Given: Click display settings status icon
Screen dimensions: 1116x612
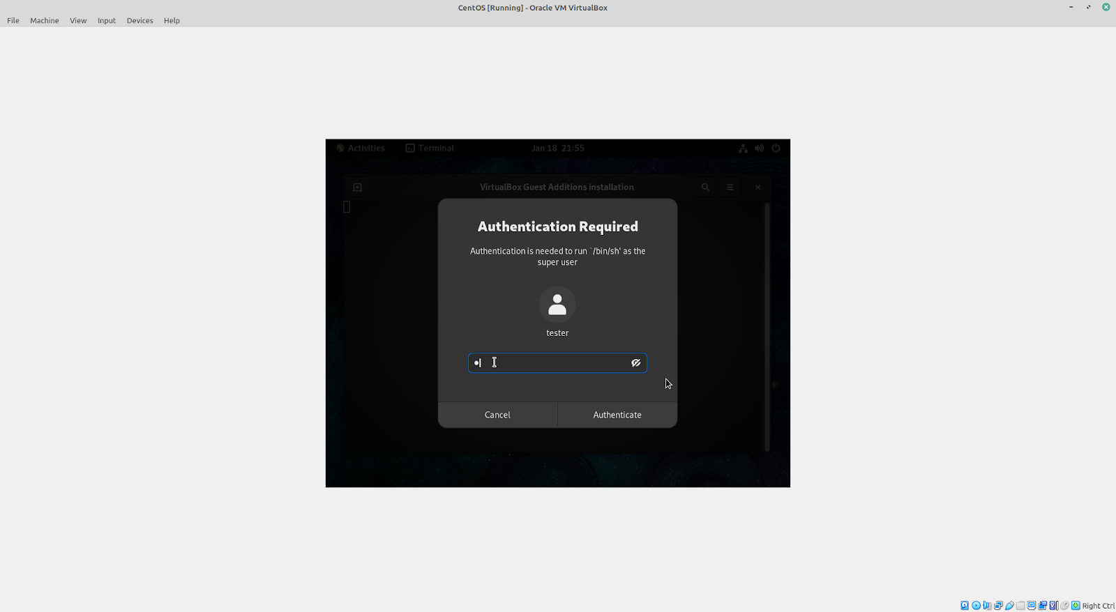Looking at the screenshot, I should click(x=1031, y=605).
